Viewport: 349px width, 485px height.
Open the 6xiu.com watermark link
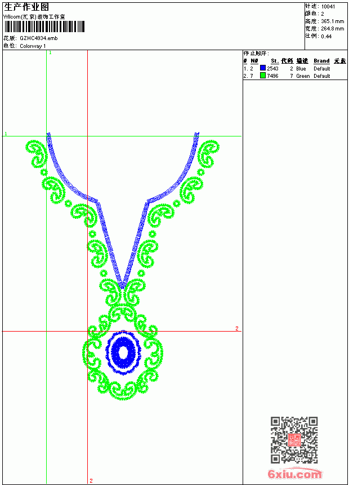(294, 474)
